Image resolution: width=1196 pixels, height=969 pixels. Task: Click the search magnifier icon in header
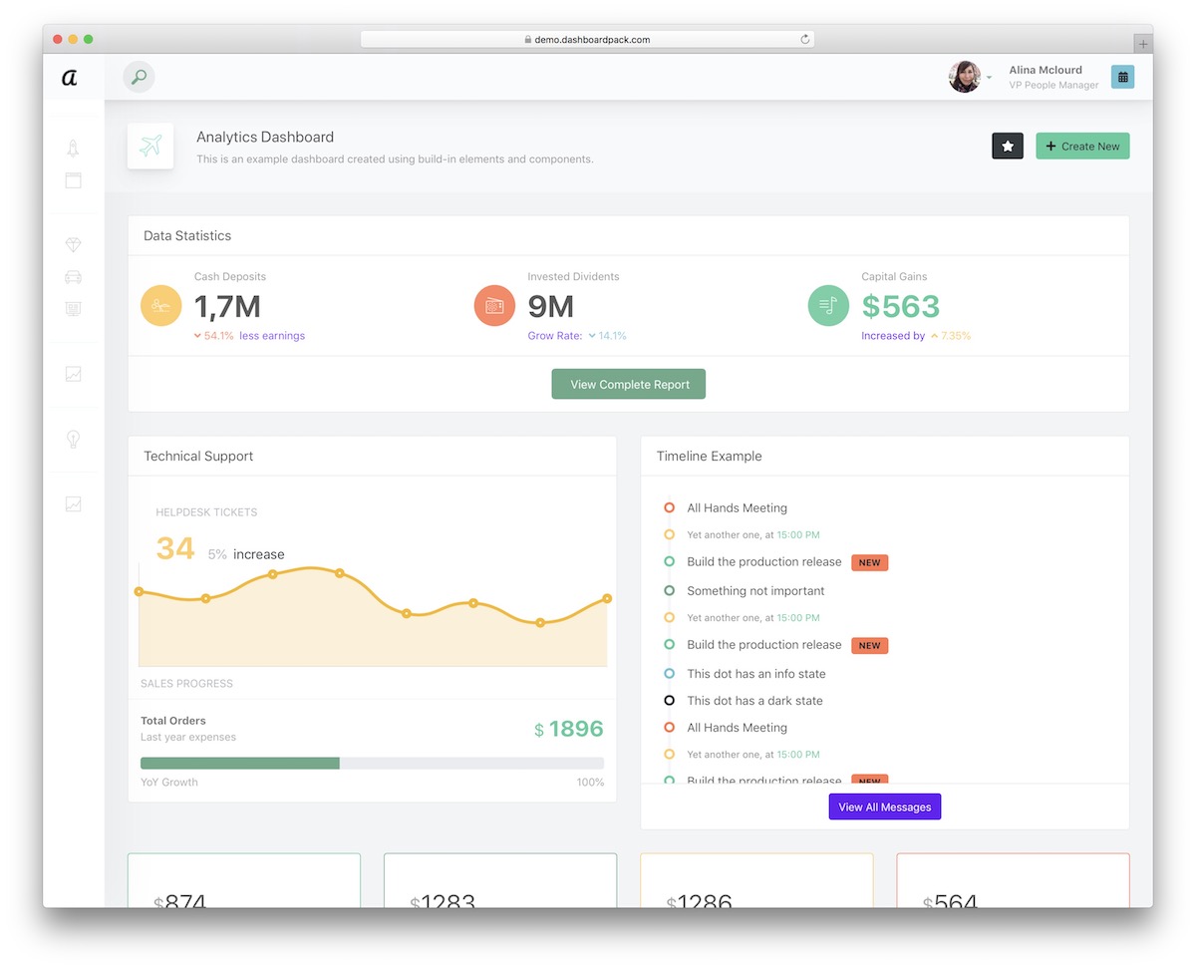pos(139,77)
